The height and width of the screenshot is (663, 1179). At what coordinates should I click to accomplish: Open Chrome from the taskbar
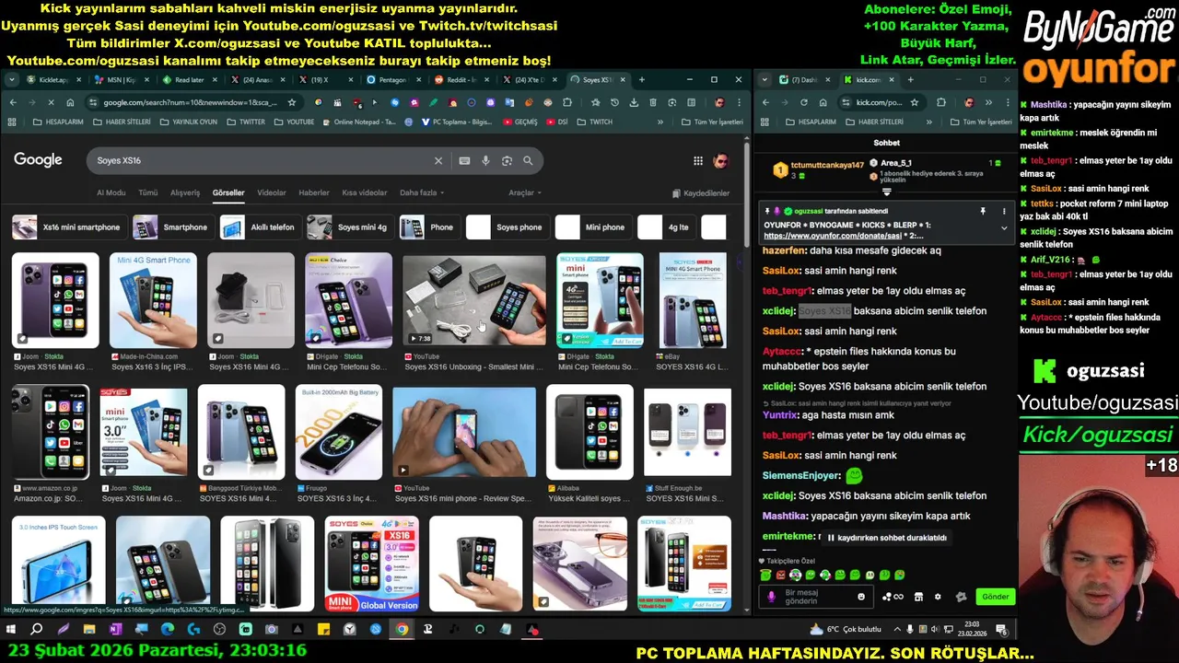[402, 630]
